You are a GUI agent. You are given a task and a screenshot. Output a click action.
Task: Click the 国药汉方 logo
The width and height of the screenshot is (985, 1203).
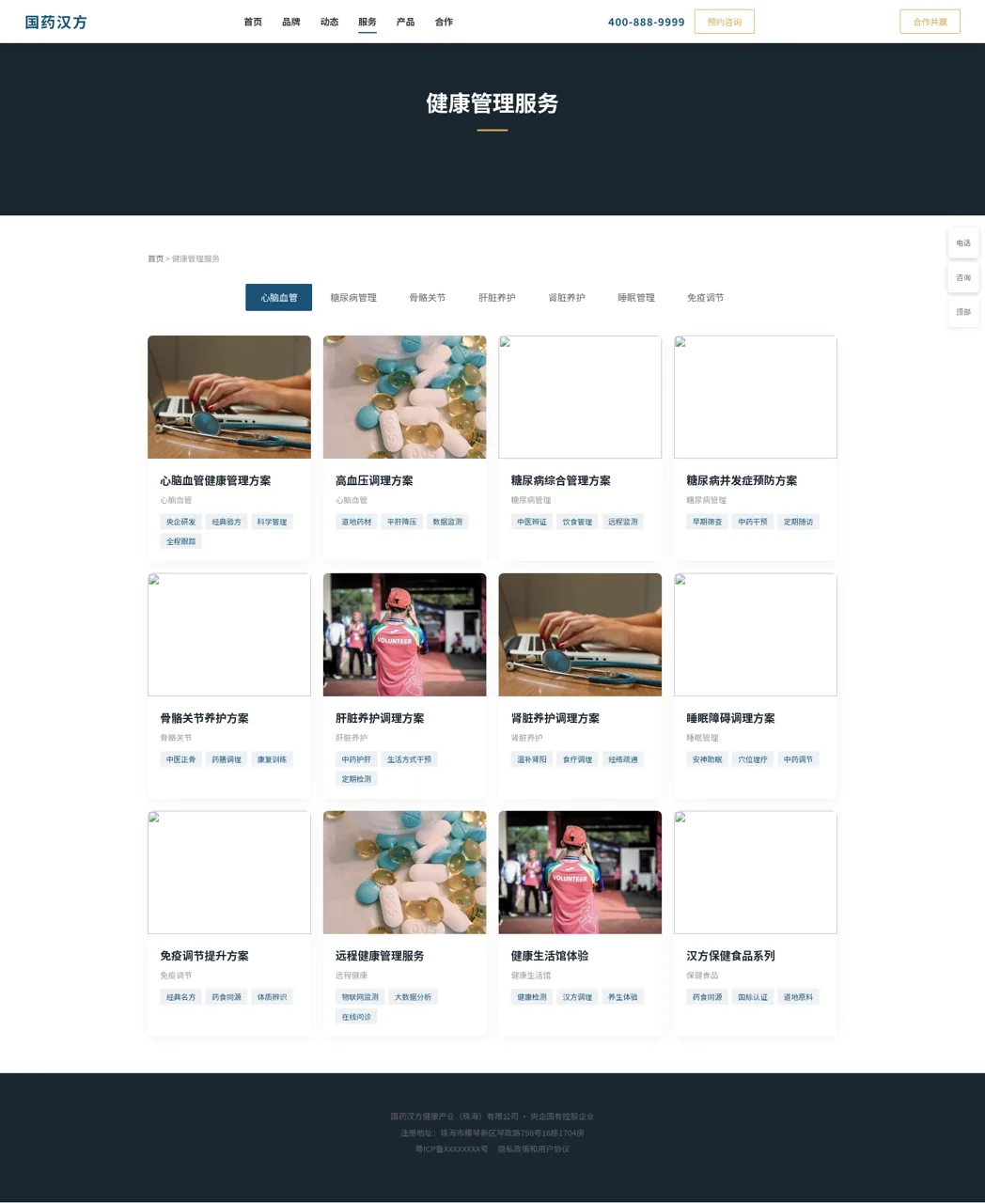55,22
